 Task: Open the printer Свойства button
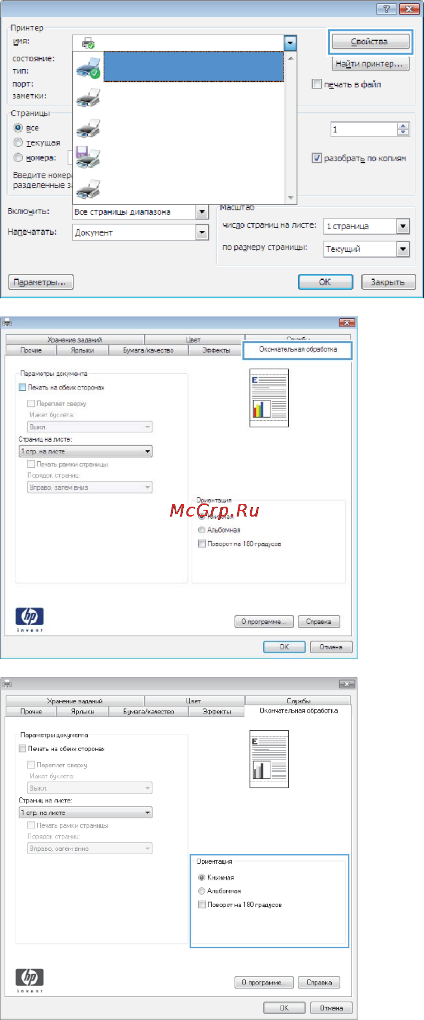click(x=370, y=42)
